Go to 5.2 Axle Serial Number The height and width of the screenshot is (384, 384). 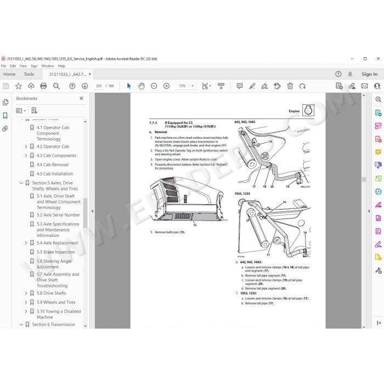click(x=58, y=215)
